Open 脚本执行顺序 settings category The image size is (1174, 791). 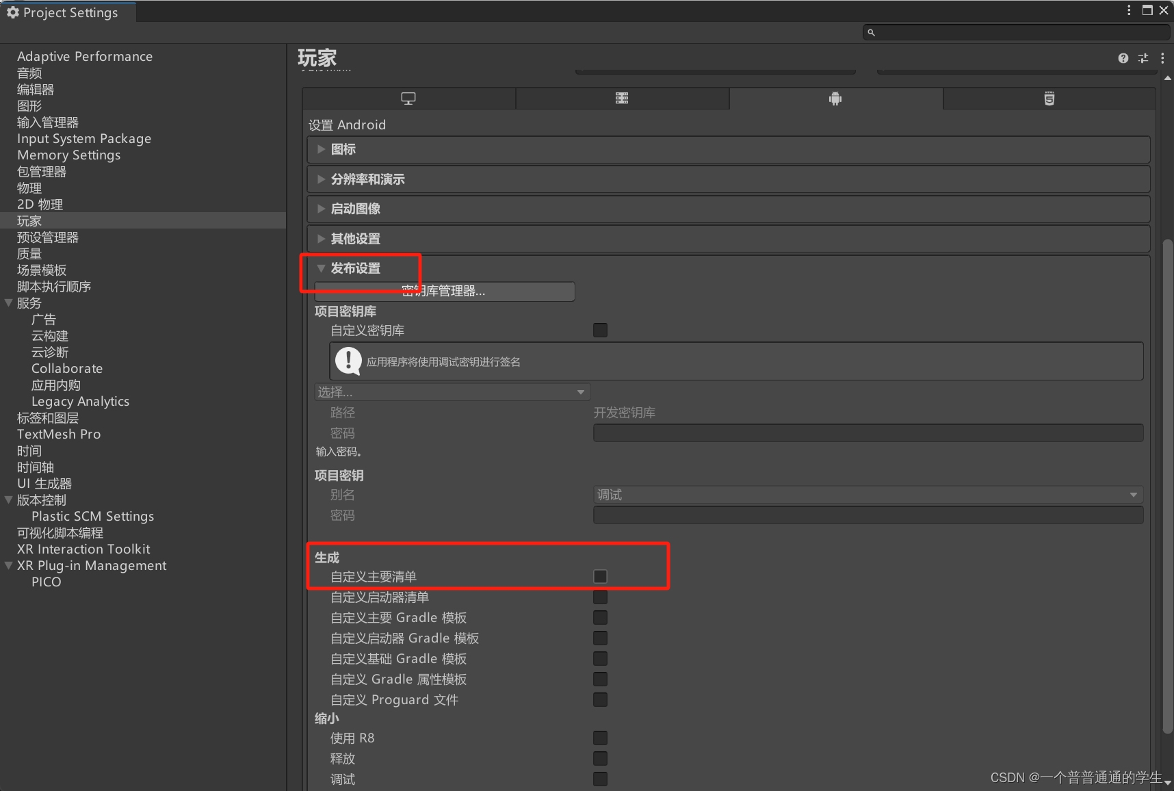54,286
